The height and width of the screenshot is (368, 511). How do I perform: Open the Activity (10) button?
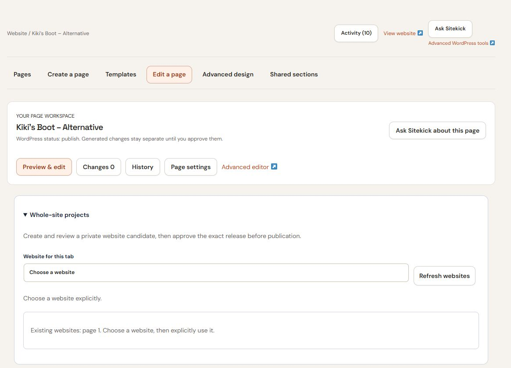(356, 33)
